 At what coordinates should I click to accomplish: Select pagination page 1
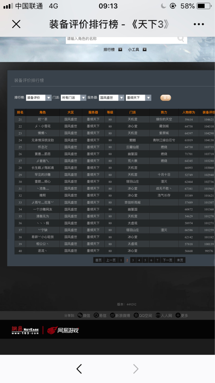(121, 260)
